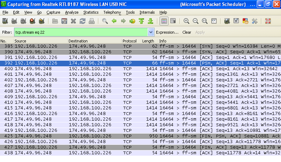281x162 pixels.
Task: Open capture filters dialog icon
Action: [227, 21]
